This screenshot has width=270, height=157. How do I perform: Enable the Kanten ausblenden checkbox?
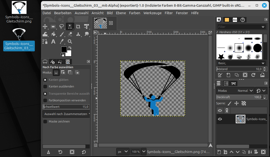(x=45, y=86)
